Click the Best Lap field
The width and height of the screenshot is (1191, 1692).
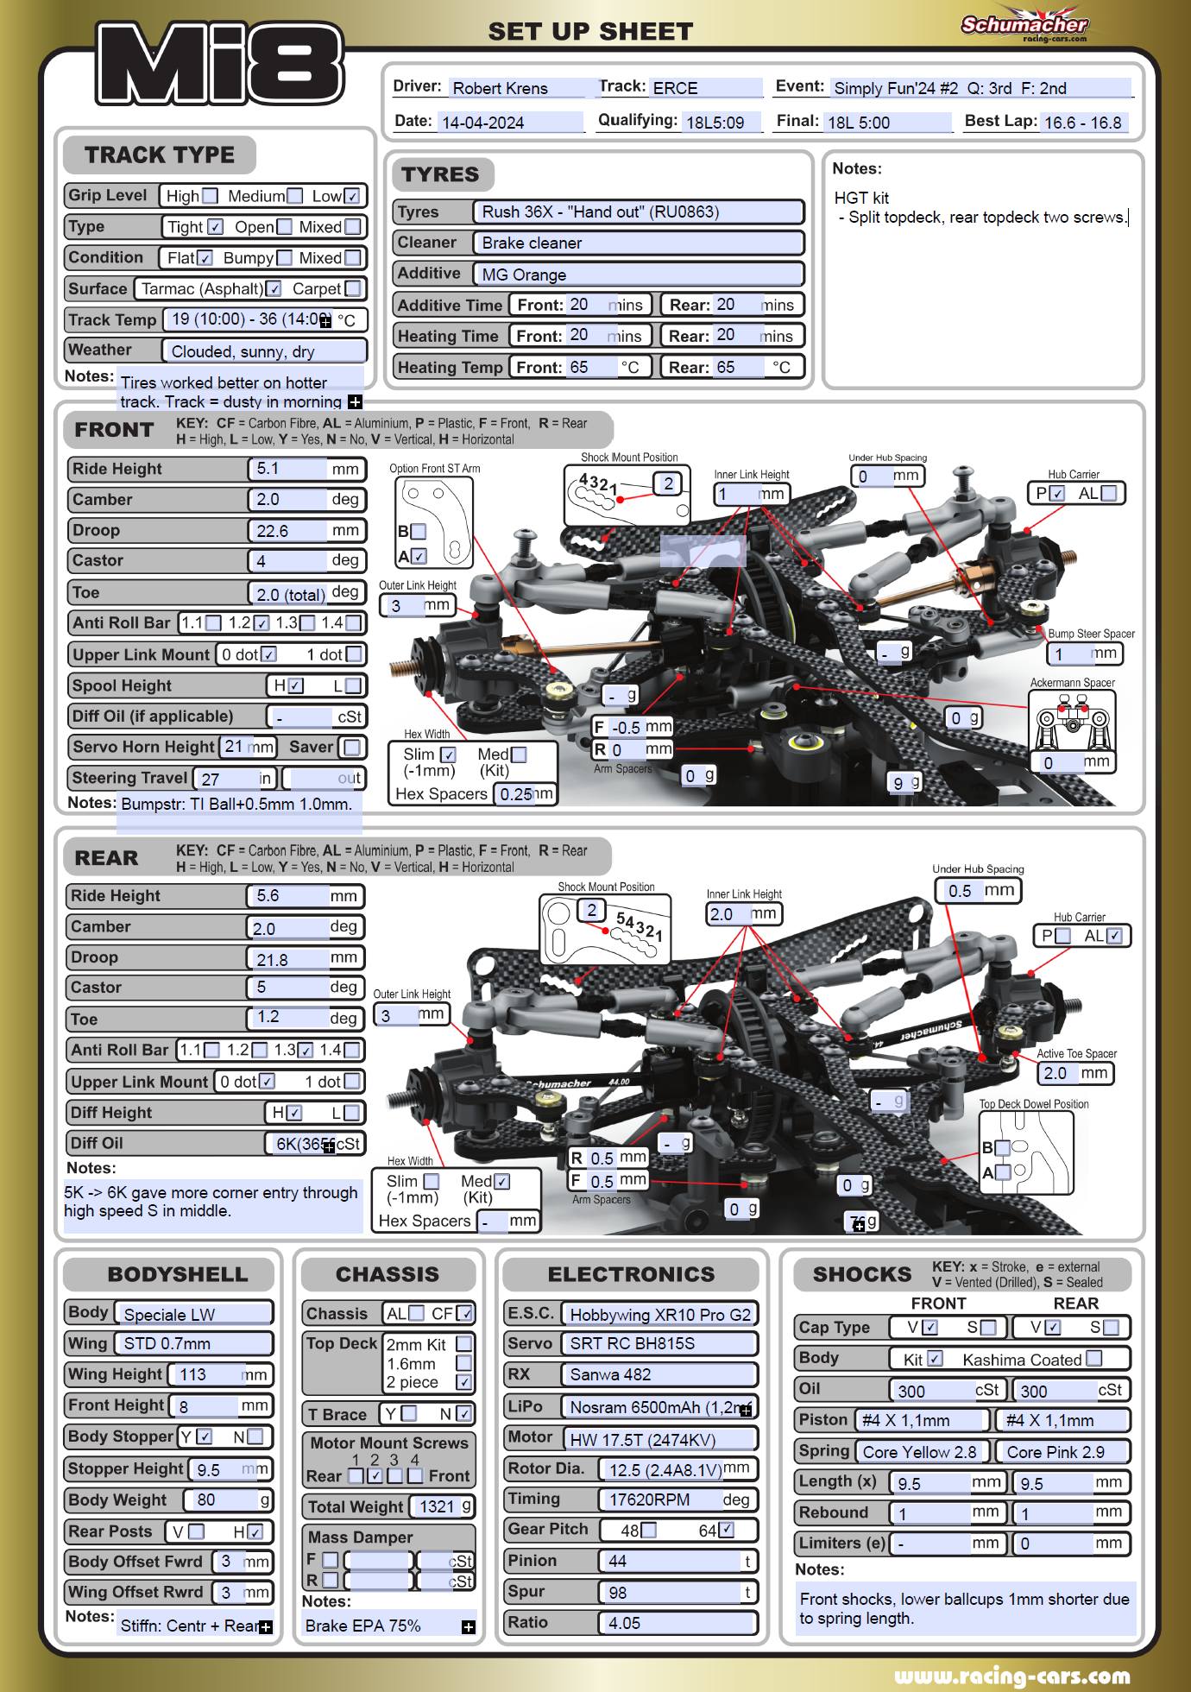tap(1085, 123)
